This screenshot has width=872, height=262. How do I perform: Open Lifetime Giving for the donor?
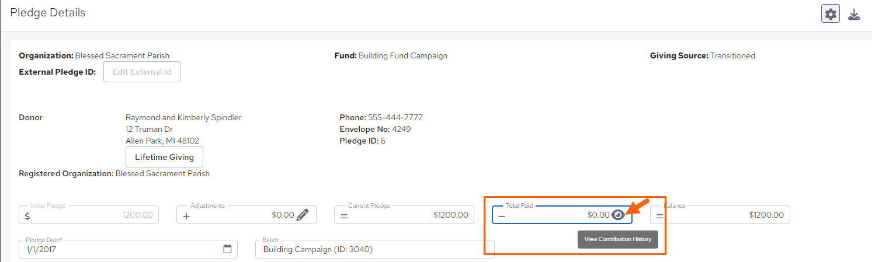point(164,157)
